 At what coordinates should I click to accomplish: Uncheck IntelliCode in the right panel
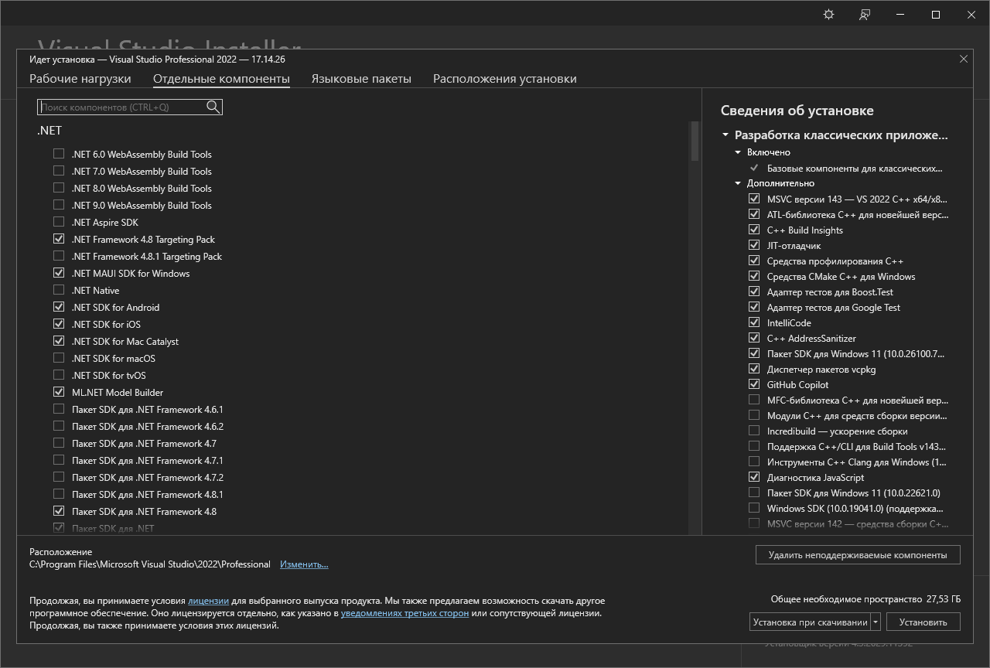754,322
